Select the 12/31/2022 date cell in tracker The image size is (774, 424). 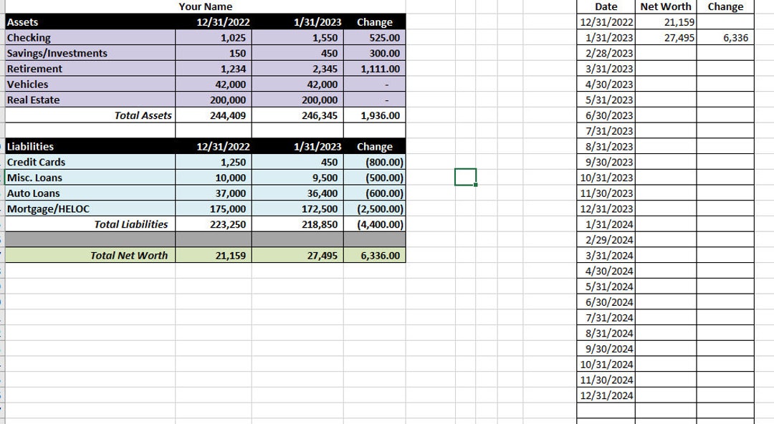coord(604,22)
